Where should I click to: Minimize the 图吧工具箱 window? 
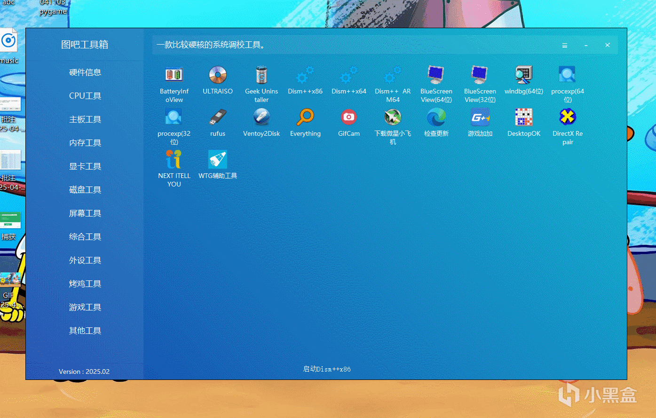(586, 46)
